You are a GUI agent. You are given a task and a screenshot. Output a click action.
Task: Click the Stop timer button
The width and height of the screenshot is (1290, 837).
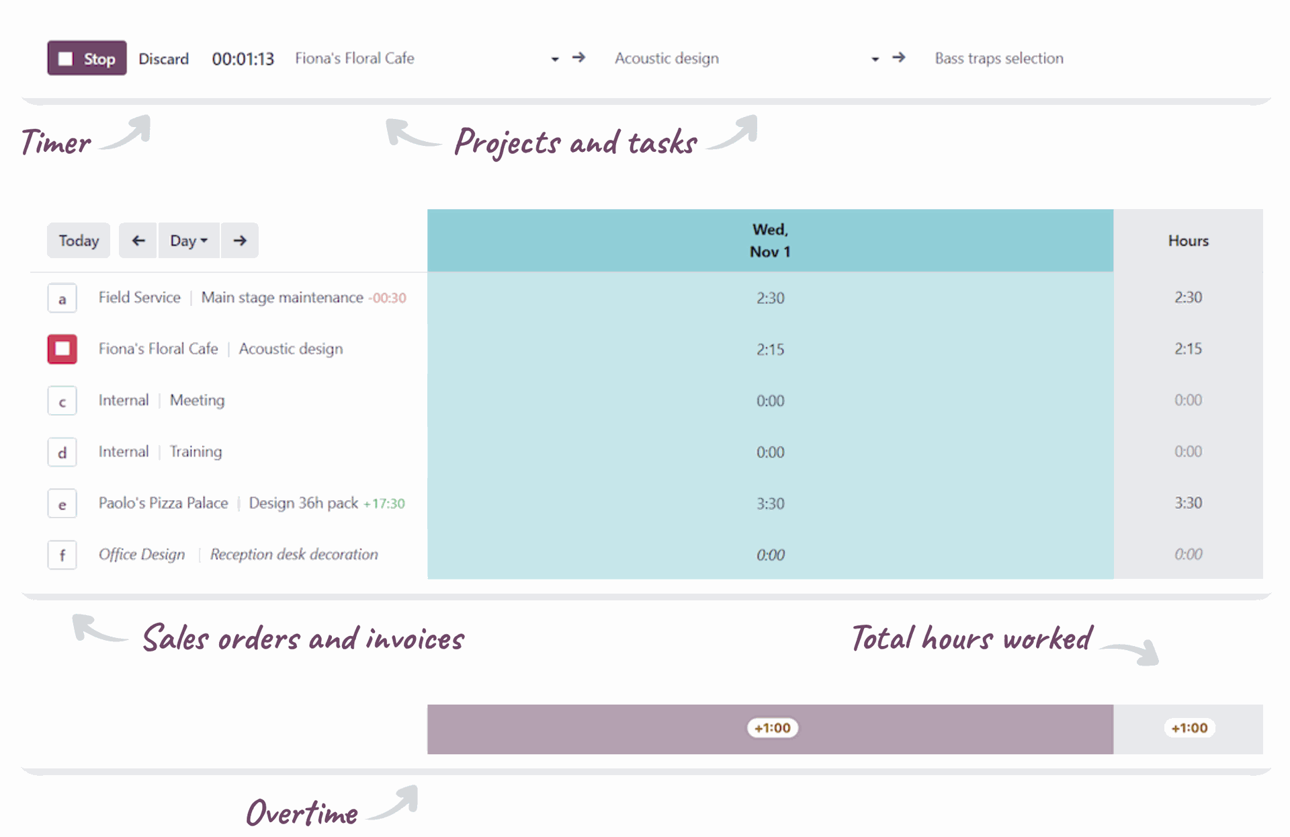(87, 58)
